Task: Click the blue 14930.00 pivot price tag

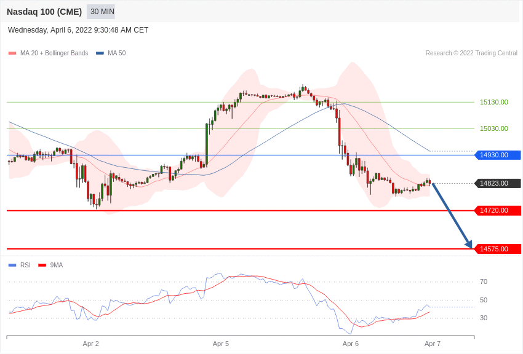Action: [x=497, y=155]
